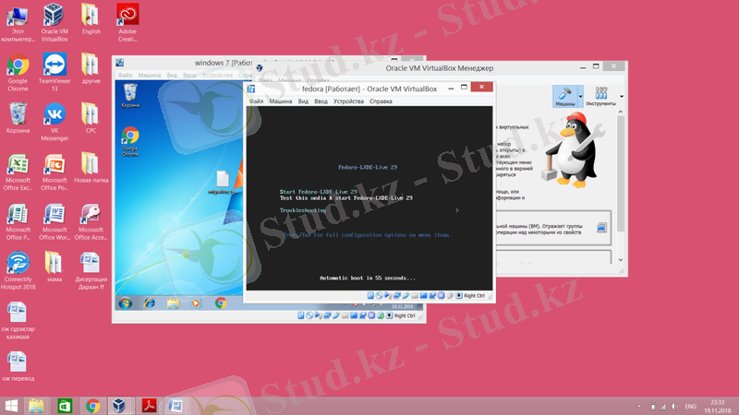Click mouse integration icon in windows 7 VM status bar
The height and width of the screenshot is (415, 739).
point(381,315)
